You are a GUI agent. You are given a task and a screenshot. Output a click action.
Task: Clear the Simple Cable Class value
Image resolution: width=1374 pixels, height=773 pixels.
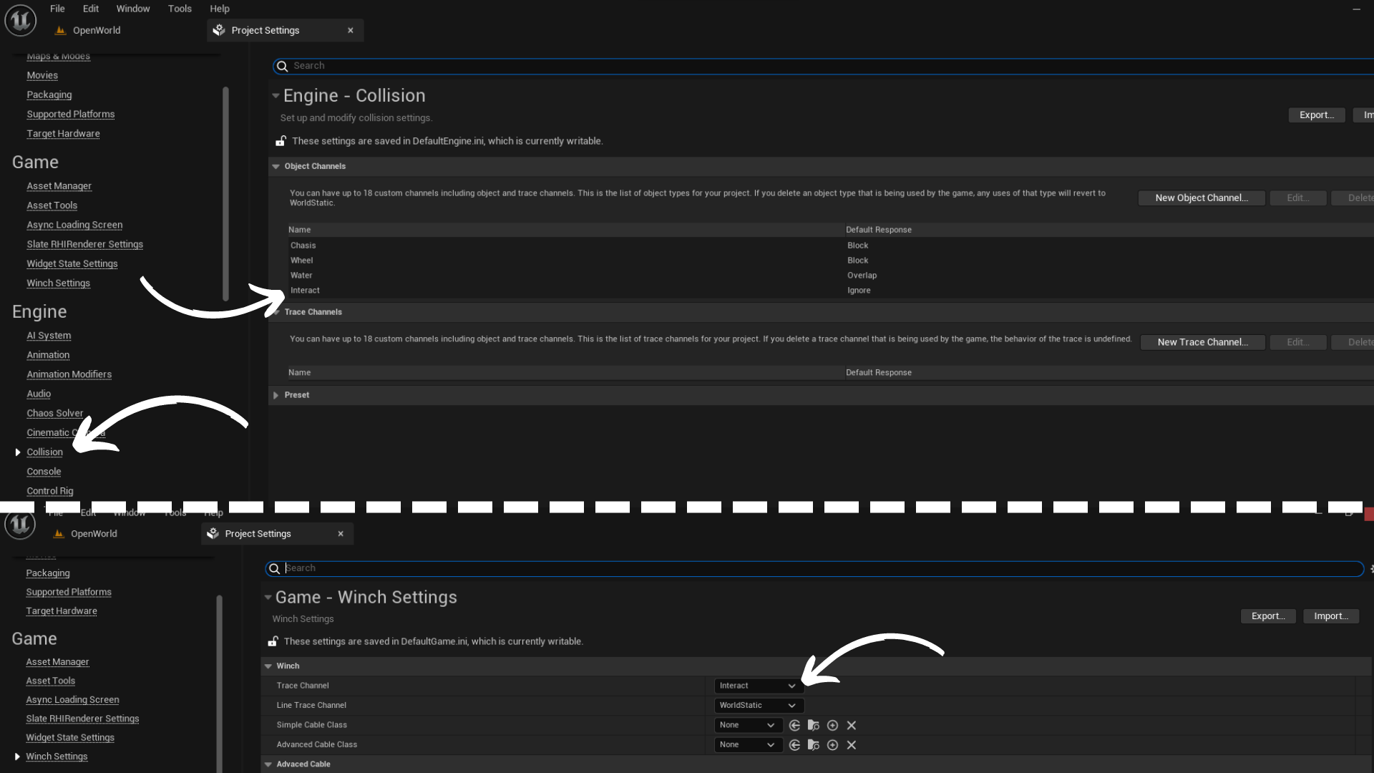coord(852,725)
